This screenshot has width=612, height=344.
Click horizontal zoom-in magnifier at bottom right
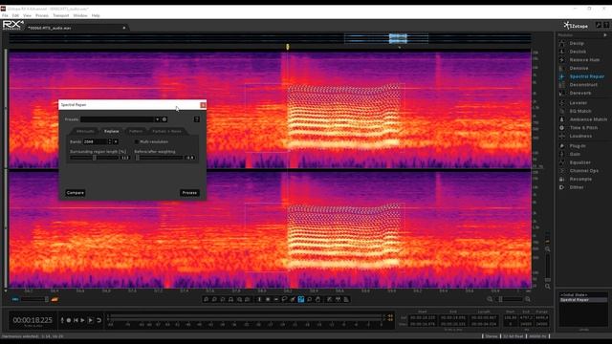pyautogui.click(x=528, y=299)
